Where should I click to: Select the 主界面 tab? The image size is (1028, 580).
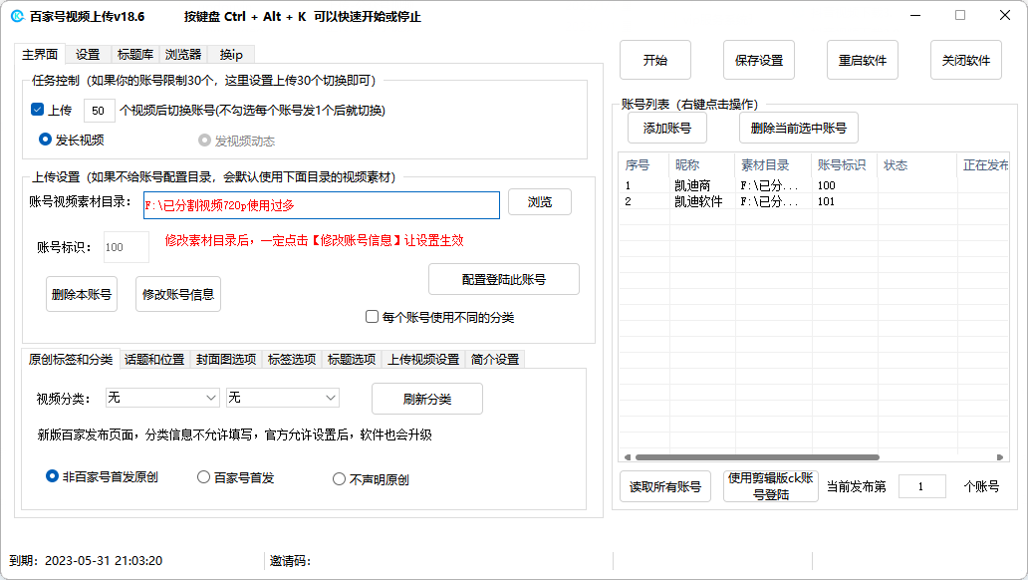pos(39,54)
